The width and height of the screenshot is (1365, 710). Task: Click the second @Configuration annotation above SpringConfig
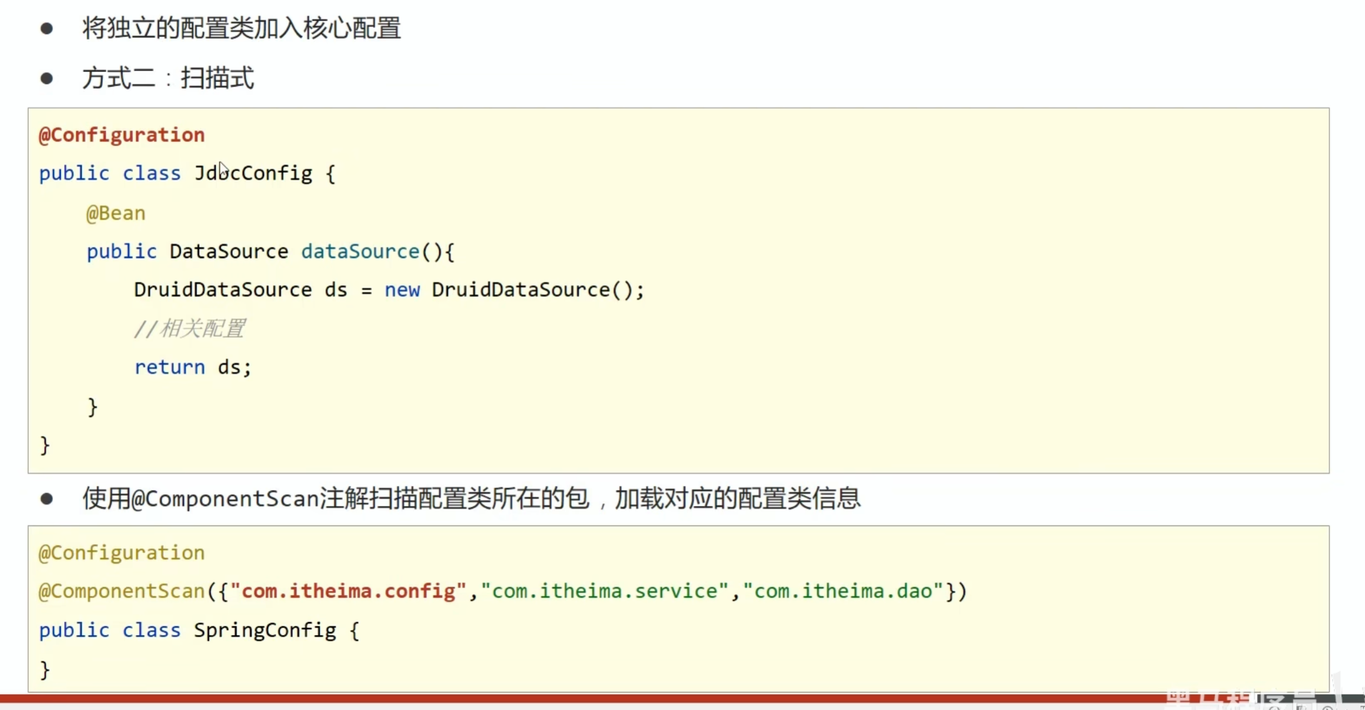tap(122, 553)
